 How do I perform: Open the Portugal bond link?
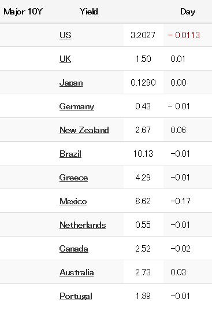(x=76, y=296)
